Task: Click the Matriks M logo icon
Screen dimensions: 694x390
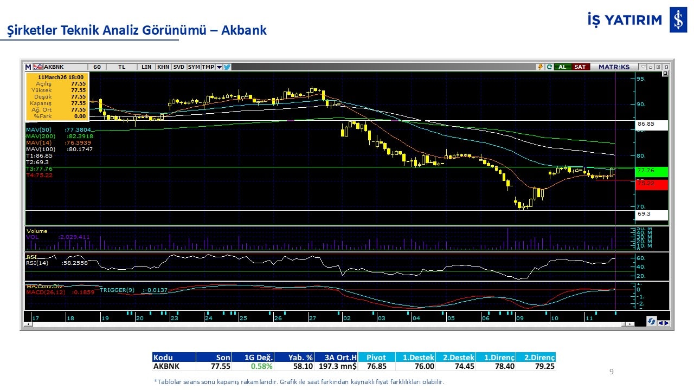Action: (28, 67)
